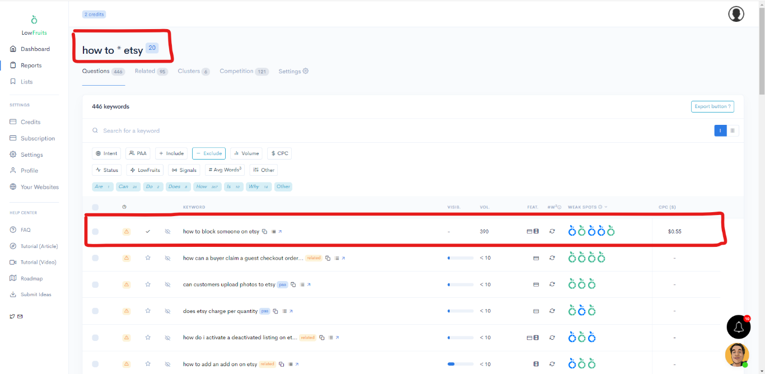Filter questions by the 'How' chip
Screen dimensions: 765x374
pyautogui.click(x=207, y=186)
